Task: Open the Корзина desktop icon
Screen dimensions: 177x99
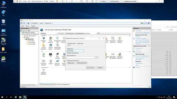Action: pos(3,22)
